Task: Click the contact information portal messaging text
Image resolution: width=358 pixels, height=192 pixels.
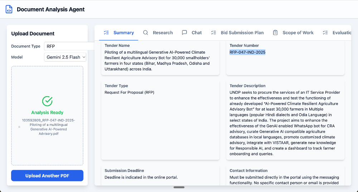Action: 284,180
